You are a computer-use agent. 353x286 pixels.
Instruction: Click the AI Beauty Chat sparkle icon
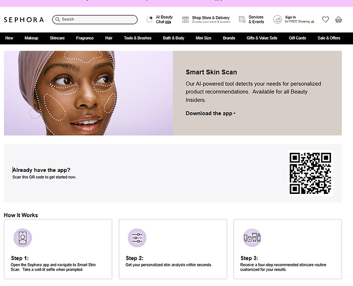tap(149, 19)
